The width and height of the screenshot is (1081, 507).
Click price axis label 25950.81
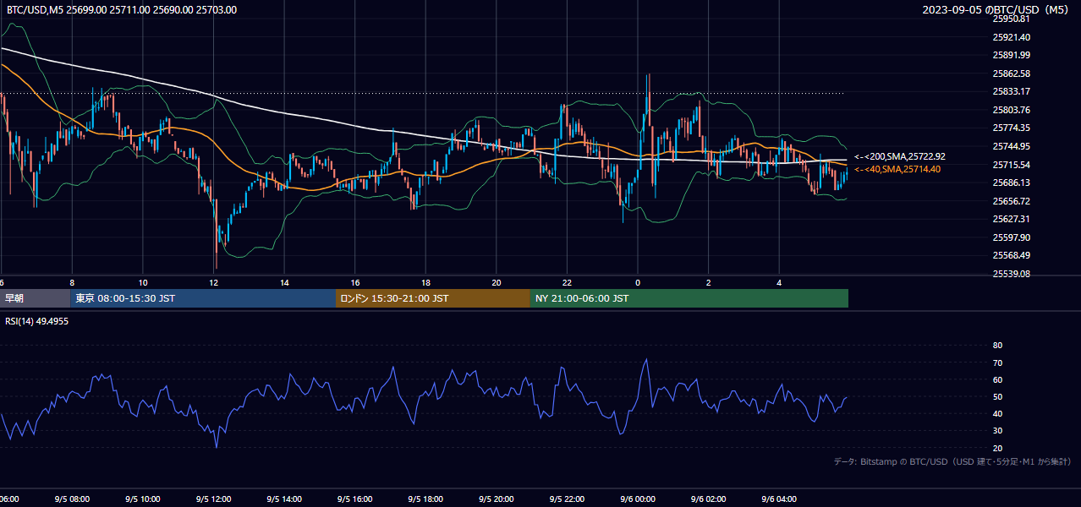(x=1012, y=19)
